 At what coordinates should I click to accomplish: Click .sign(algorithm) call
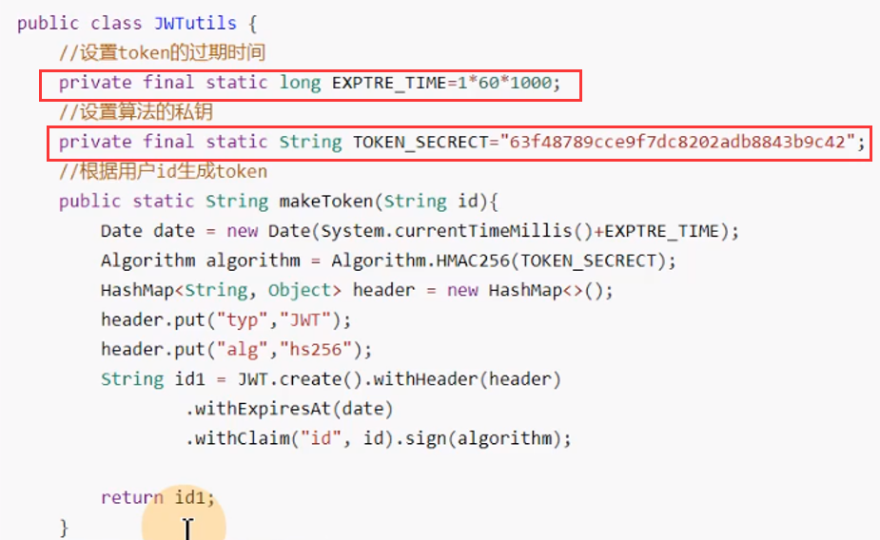pyautogui.click(x=479, y=438)
